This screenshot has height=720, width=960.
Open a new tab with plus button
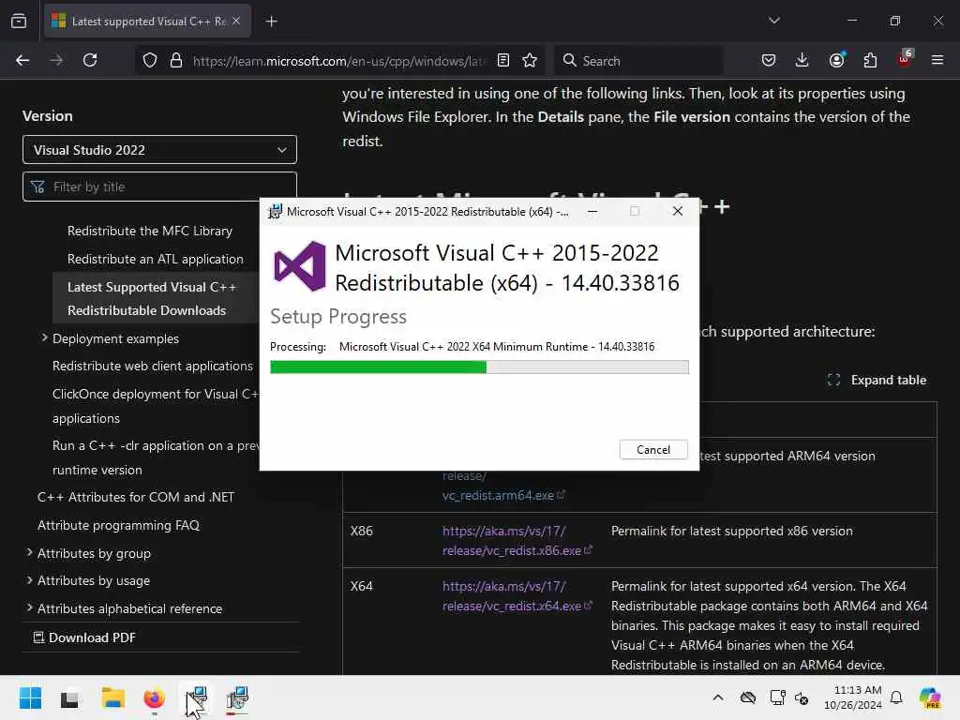[x=271, y=22]
